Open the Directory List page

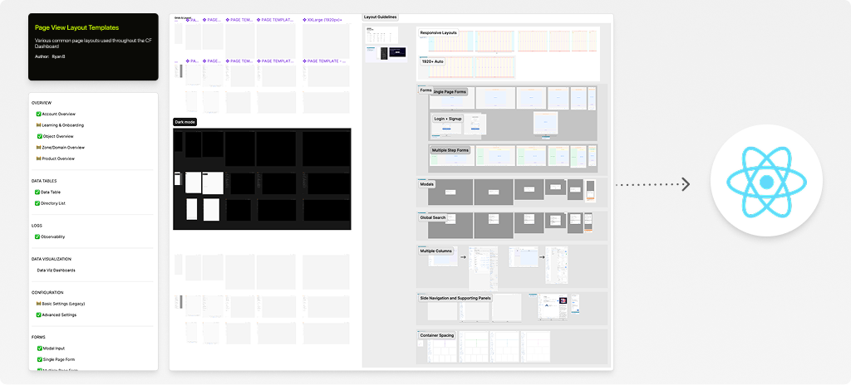(53, 203)
